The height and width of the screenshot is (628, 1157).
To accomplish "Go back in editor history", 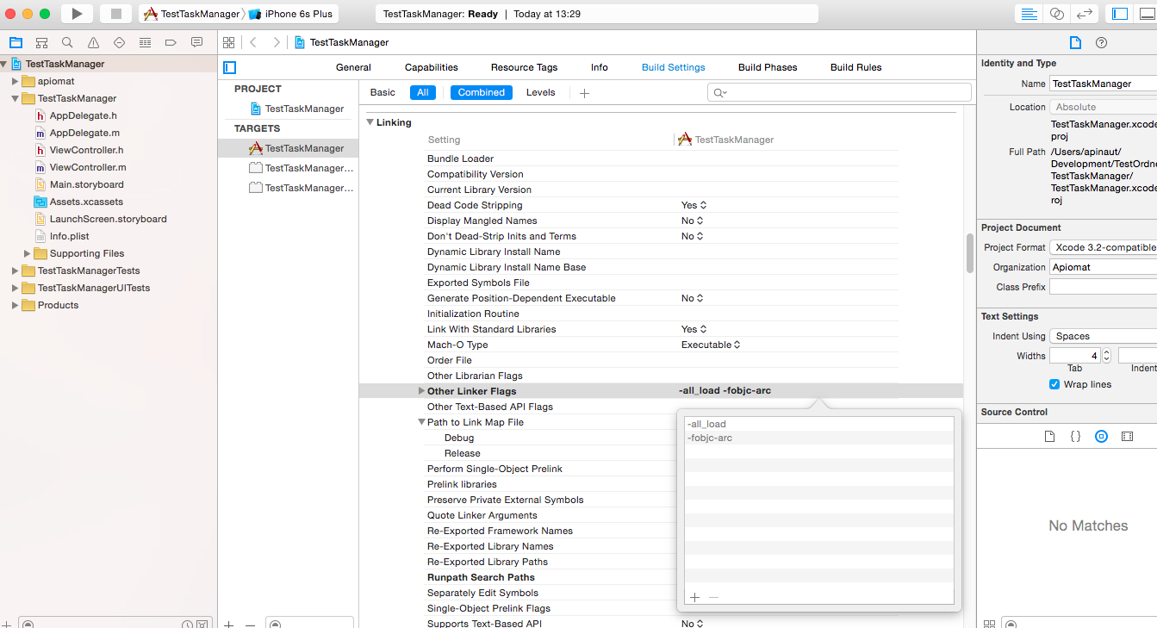I will click(253, 42).
